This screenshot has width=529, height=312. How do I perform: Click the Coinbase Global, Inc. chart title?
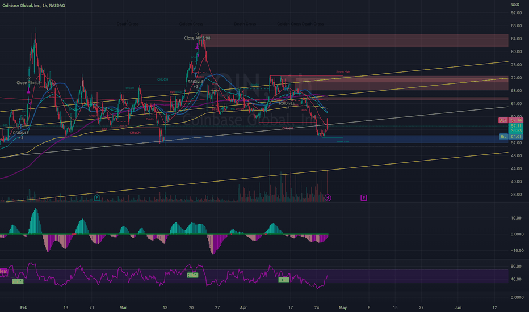tap(33, 6)
